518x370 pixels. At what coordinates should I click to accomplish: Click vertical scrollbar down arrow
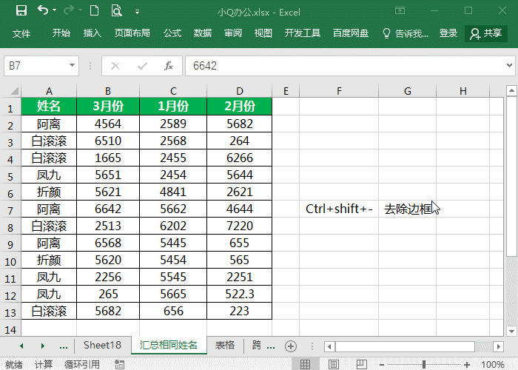coord(511,331)
